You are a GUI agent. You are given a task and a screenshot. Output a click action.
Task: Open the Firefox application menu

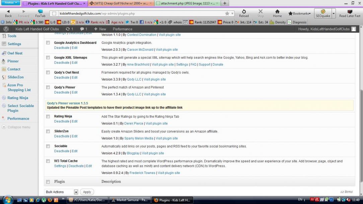click(x=11, y=3)
